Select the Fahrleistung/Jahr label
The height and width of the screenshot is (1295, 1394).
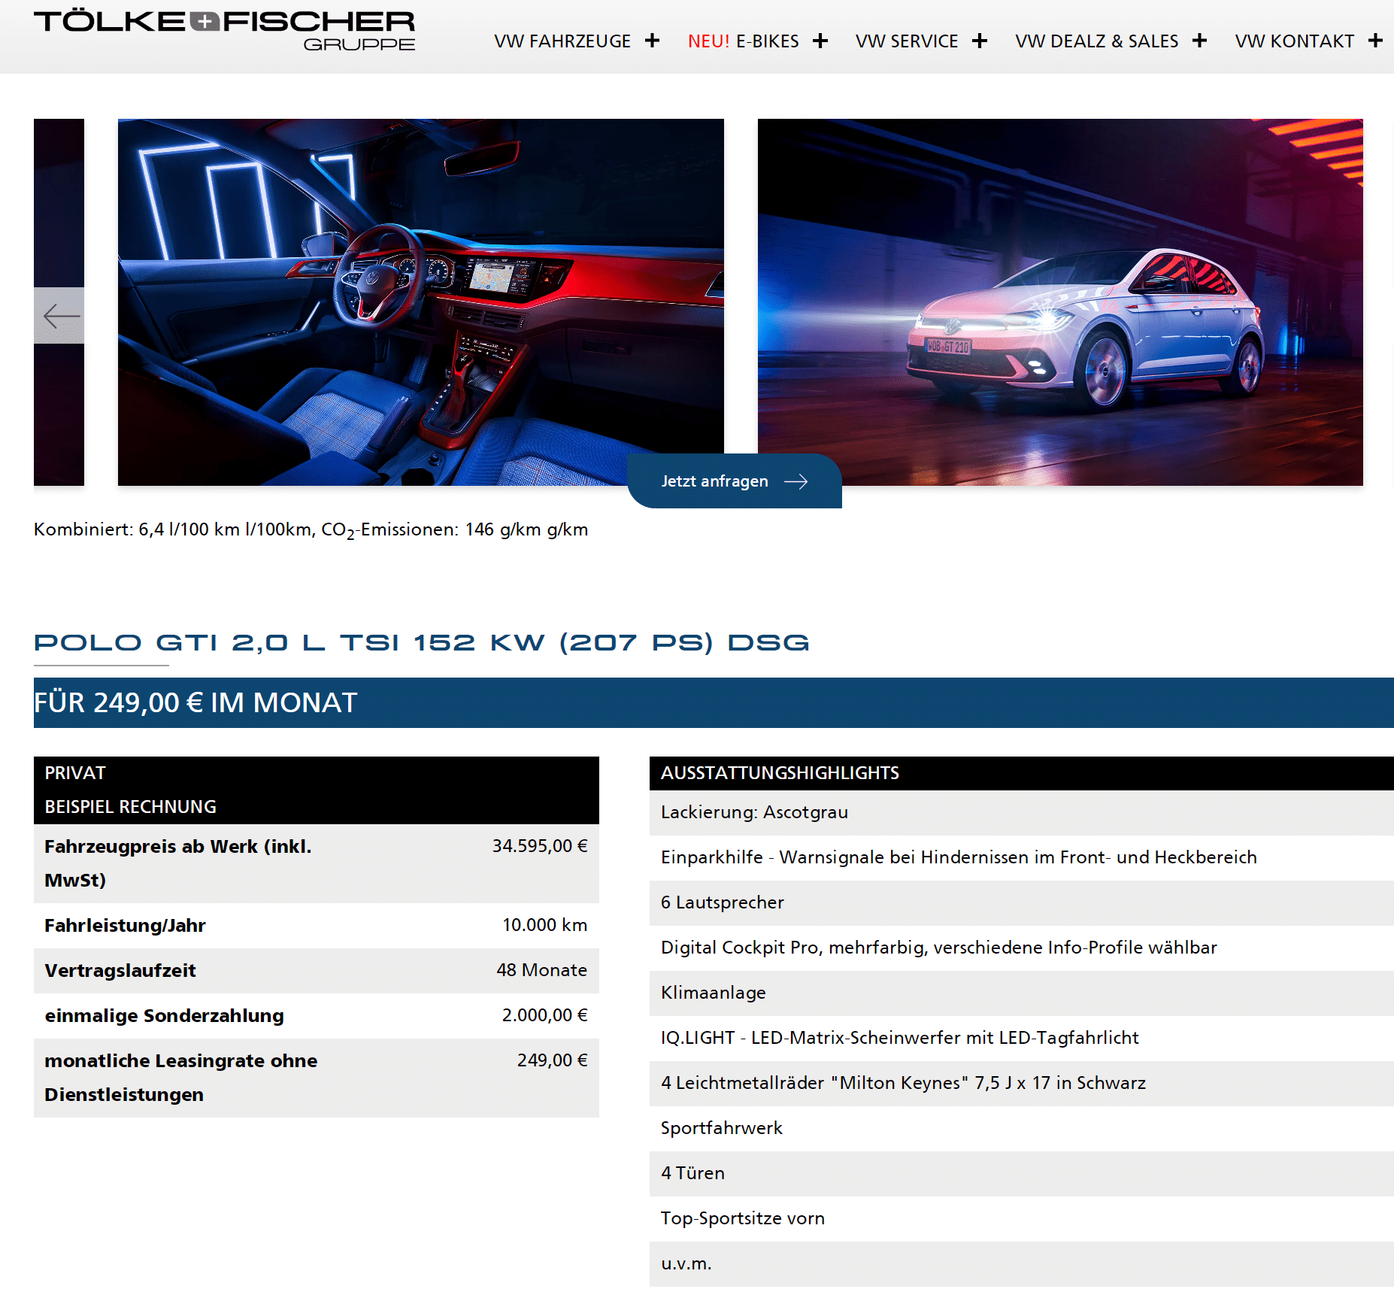(125, 926)
